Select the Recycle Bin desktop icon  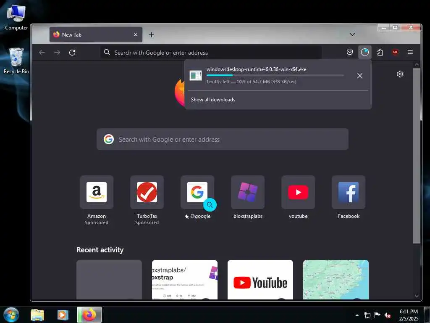pyautogui.click(x=16, y=61)
